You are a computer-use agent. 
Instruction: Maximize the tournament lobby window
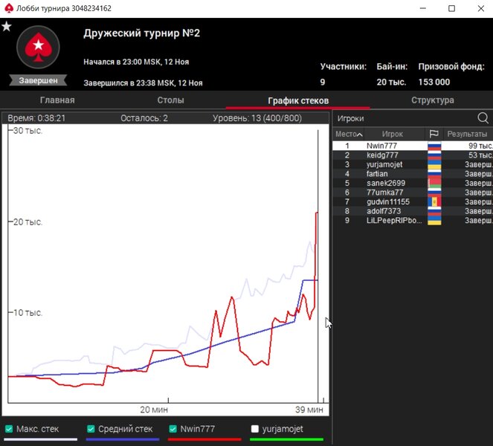451,8
